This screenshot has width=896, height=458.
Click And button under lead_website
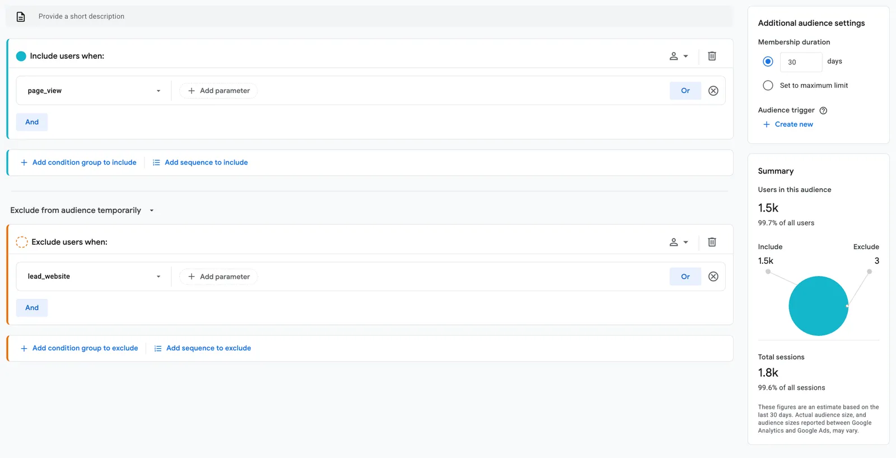(32, 308)
